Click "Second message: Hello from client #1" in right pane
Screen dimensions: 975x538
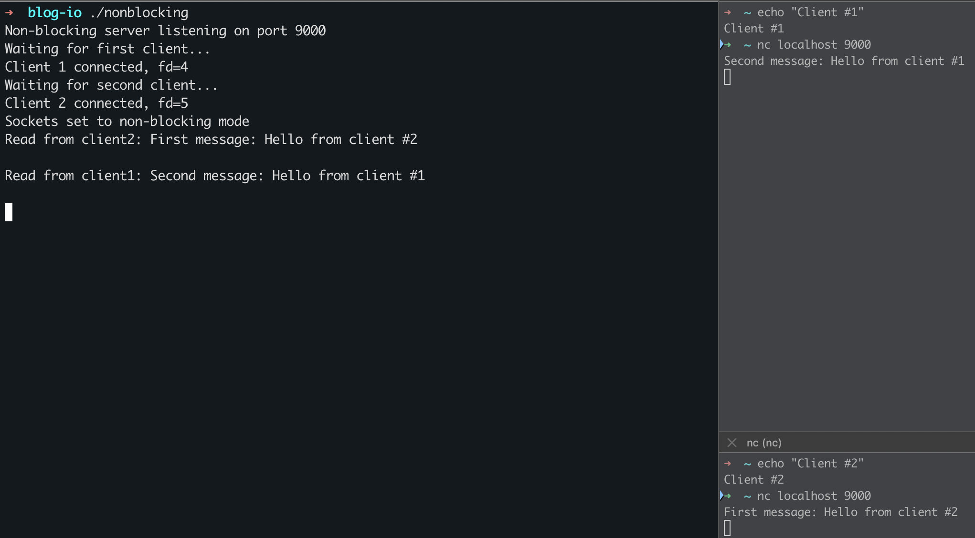[x=844, y=61]
